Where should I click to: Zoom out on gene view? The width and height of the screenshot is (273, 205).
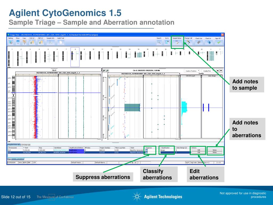(107, 70)
